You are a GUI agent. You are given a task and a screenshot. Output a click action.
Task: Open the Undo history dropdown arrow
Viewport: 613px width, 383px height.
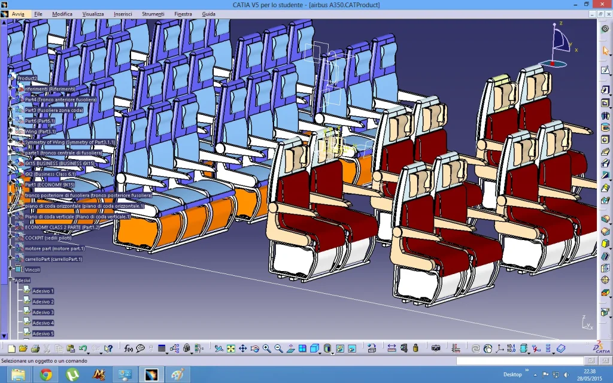tap(89, 352)
